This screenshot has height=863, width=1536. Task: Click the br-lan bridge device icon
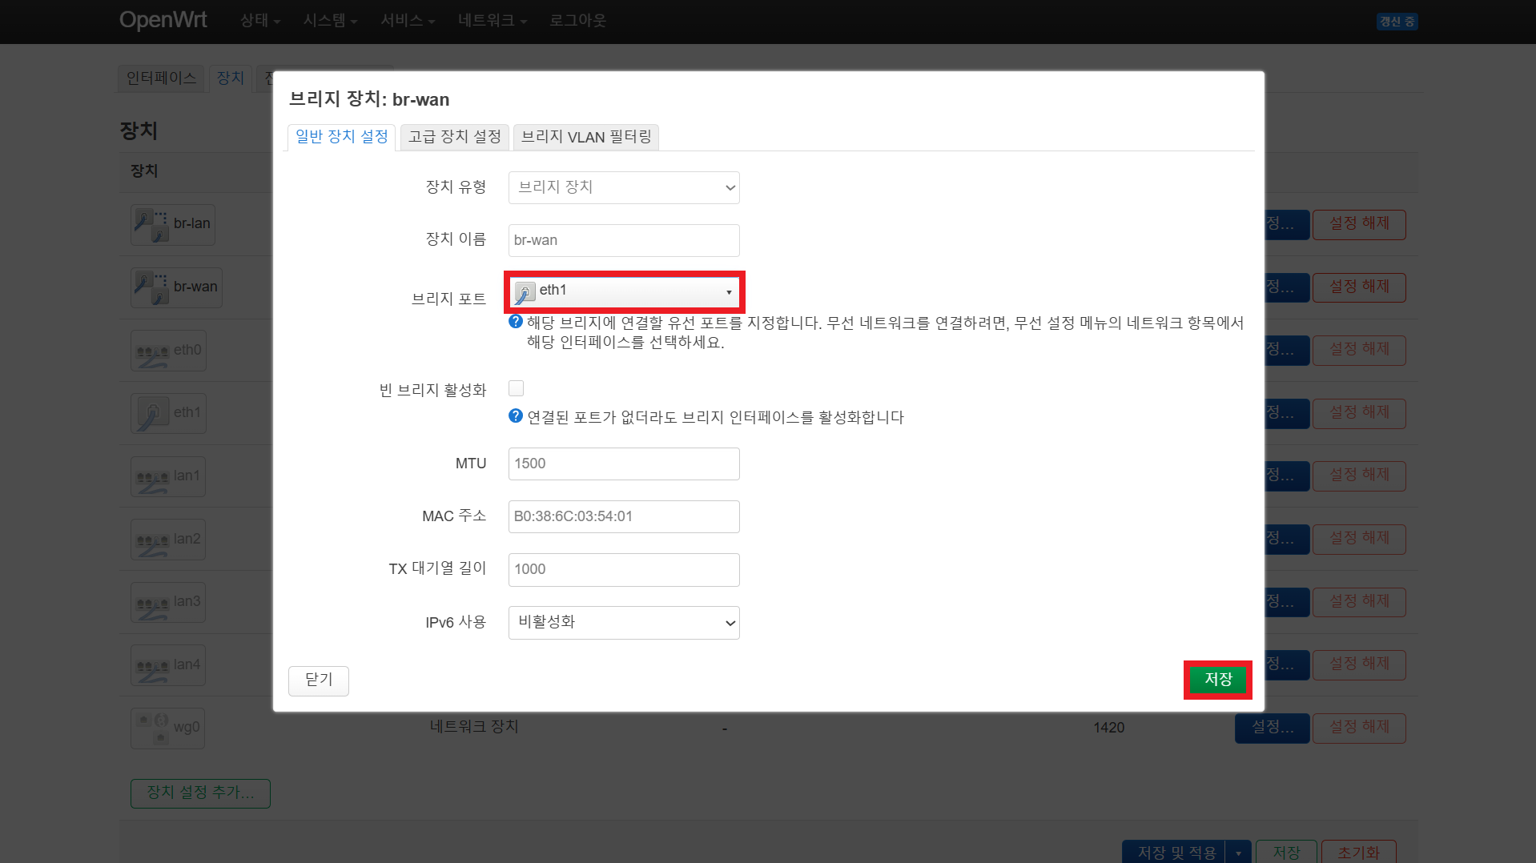coord(151,224)
